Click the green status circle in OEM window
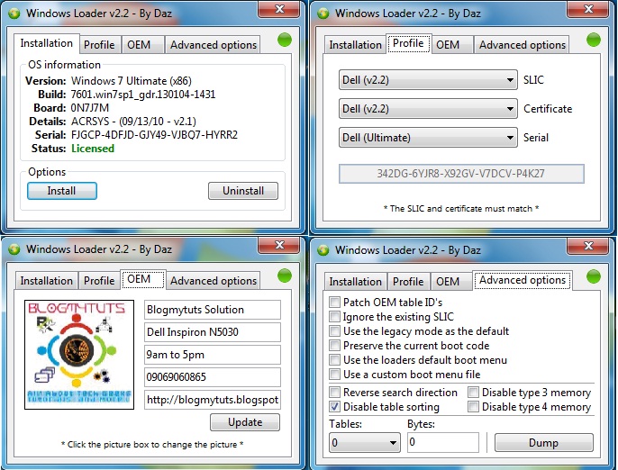This screenshot has width=618, height=470. coord(284,276)
